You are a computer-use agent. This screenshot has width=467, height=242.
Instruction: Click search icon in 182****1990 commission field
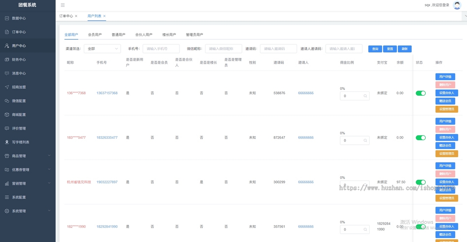click(x=365, y=230)
